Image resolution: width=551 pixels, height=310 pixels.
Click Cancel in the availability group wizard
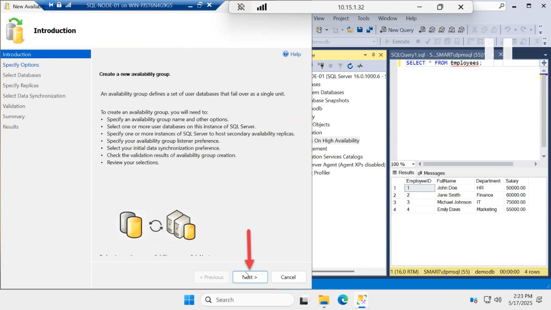pos(288,277)
